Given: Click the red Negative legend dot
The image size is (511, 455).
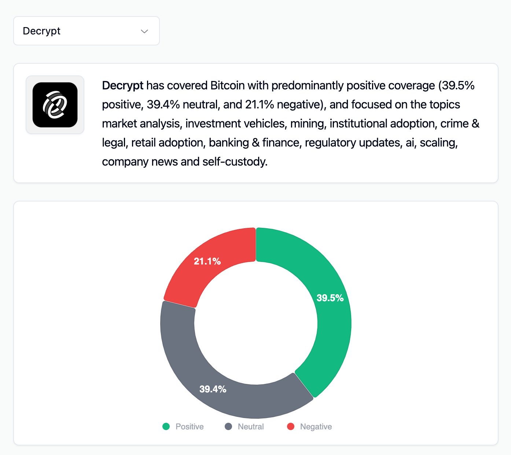Looking at the screenshot, I should (x=291, y=426).
